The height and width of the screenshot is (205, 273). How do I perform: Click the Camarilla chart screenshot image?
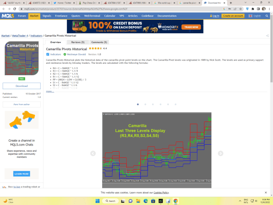pyautogui.click(x=157, y=150)
